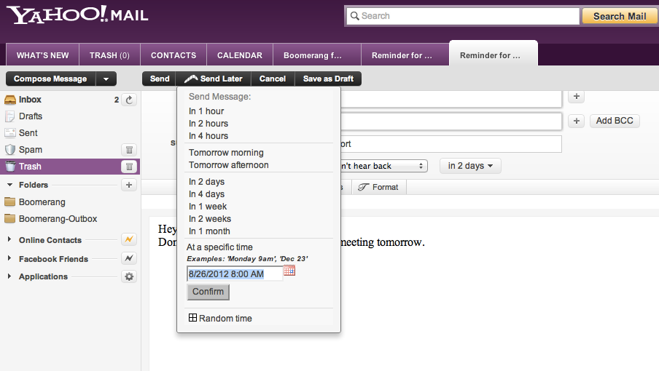This screenshot has height=371, width=659.
Task: Open the Contacts tab
Action: (173, 55)
